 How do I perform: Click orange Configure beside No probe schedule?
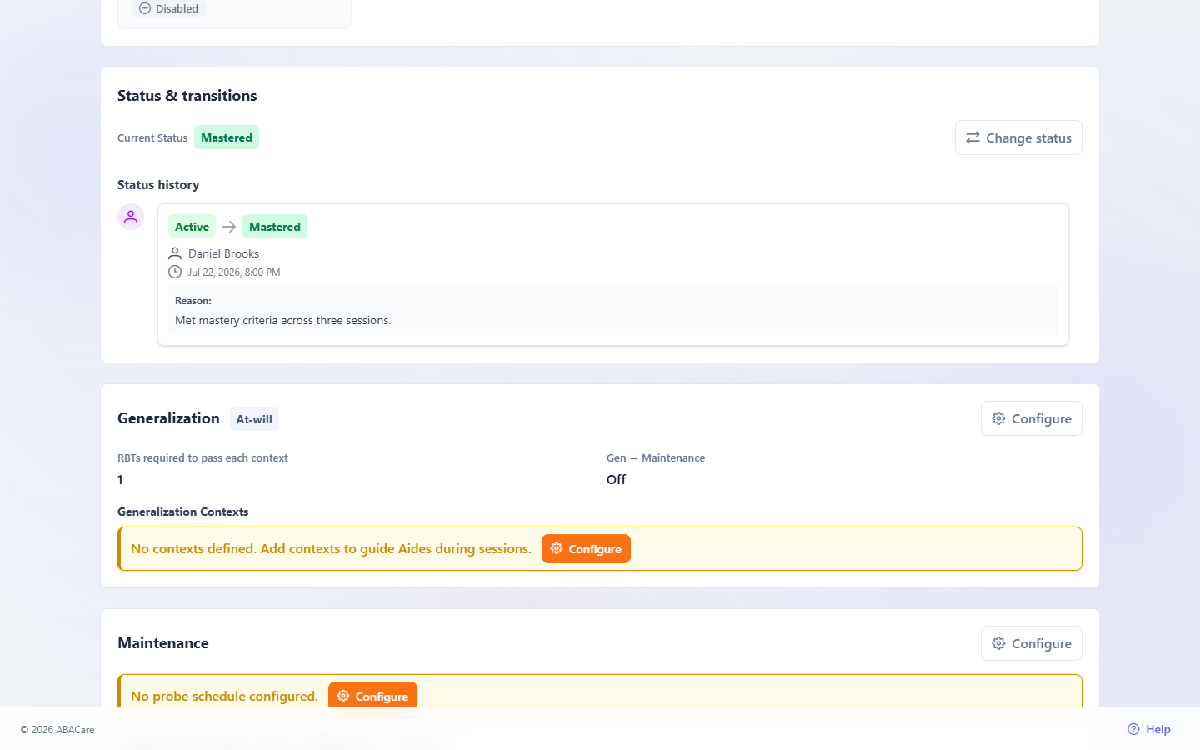coord(372,696)
